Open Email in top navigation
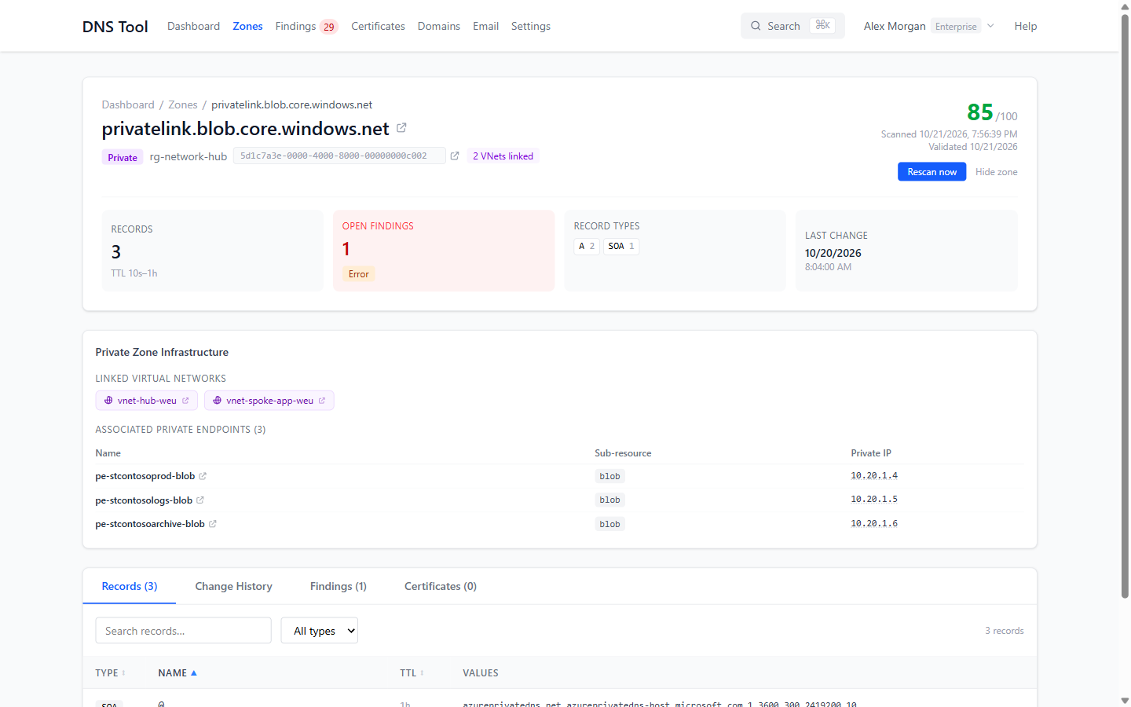Viewport: 1131px width, 707px height. click(x=485, y=26)
